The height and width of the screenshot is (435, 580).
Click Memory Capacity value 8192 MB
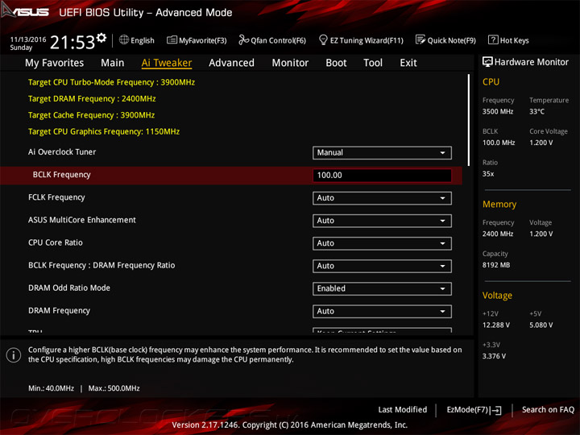(496, 265)
